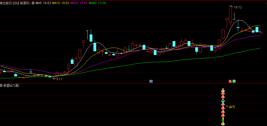
Task: Click the 19.72 high price label
Action: (238, 7)
